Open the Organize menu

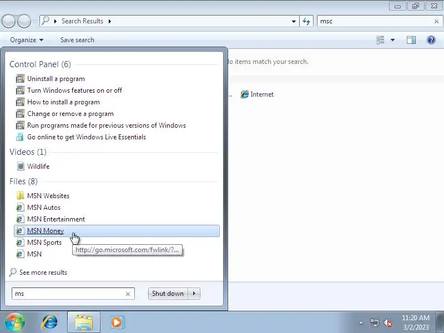point(27,40)
